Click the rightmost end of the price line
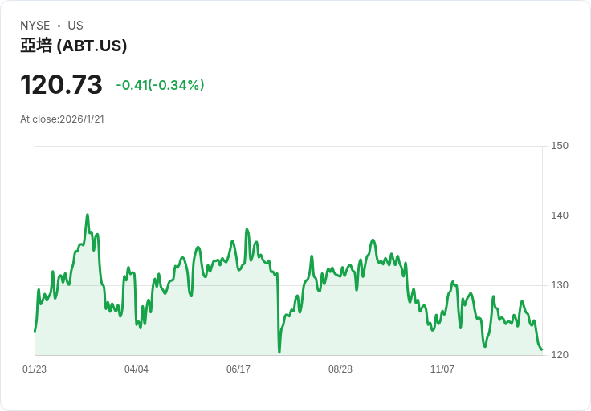This screenshot has height=411, width=591. click(x=542, y=349)
